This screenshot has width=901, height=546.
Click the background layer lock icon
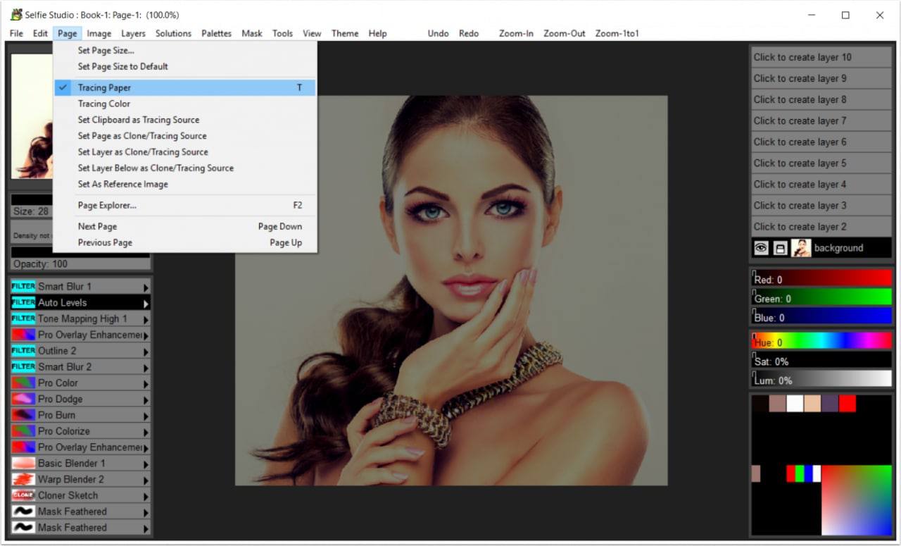click(x=781, y=248)
